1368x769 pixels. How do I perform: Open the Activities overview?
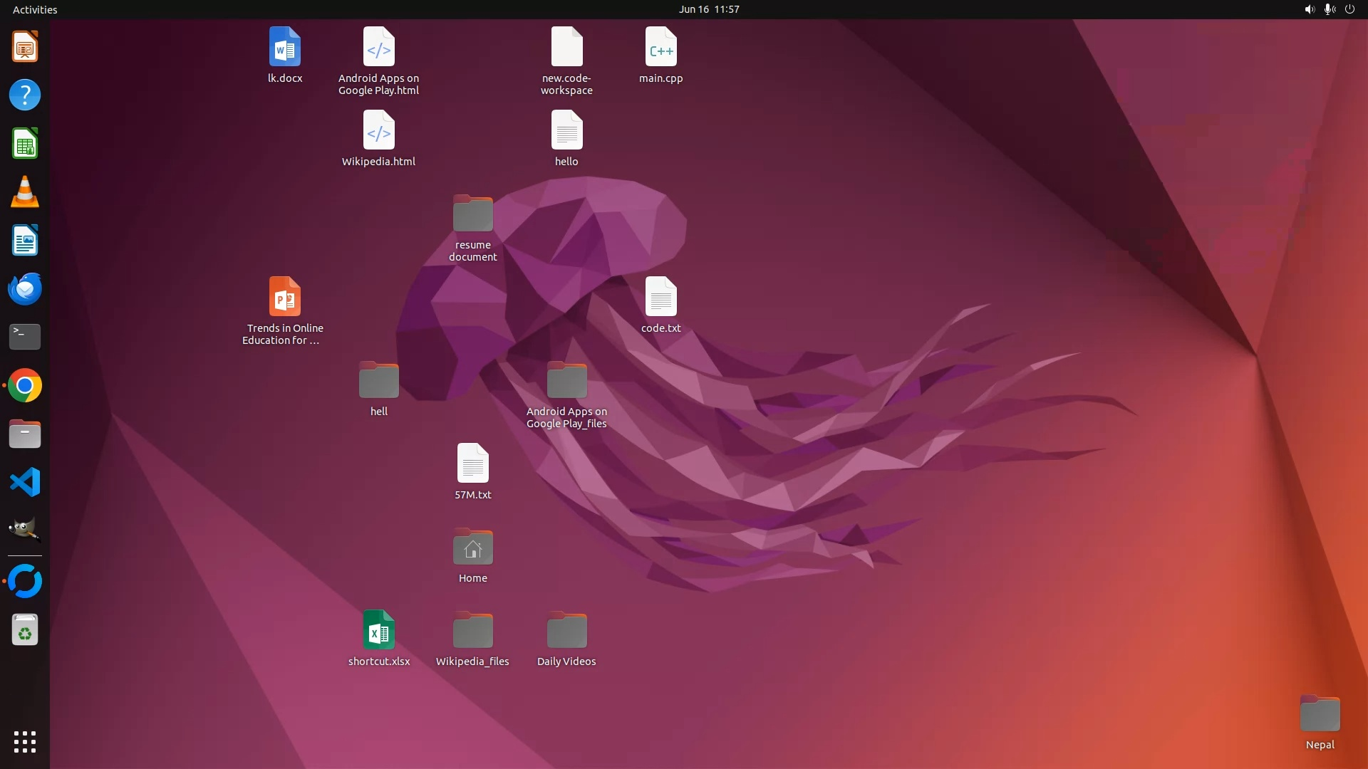coord(35,9)
